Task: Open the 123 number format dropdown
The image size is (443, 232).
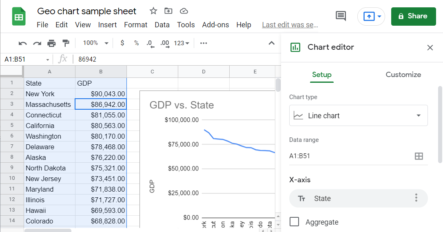Action: click(181, 43)
